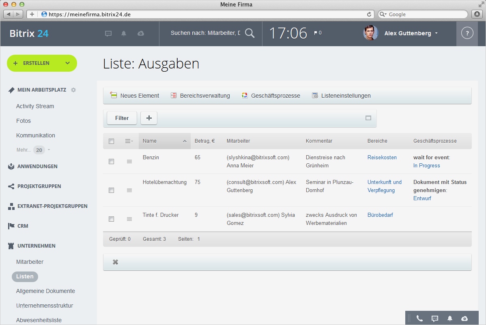Open Mitarbeiter in sidebar
486x325 pixels.
[x=30, y=262]
